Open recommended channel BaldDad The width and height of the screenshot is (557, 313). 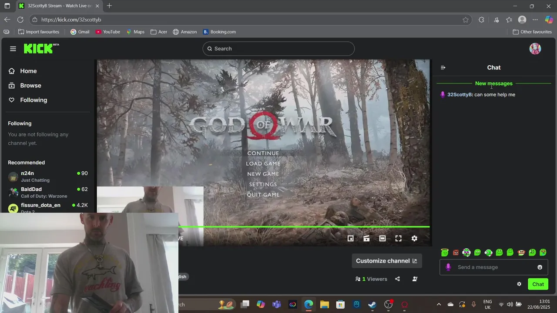(x=48, y=193)
